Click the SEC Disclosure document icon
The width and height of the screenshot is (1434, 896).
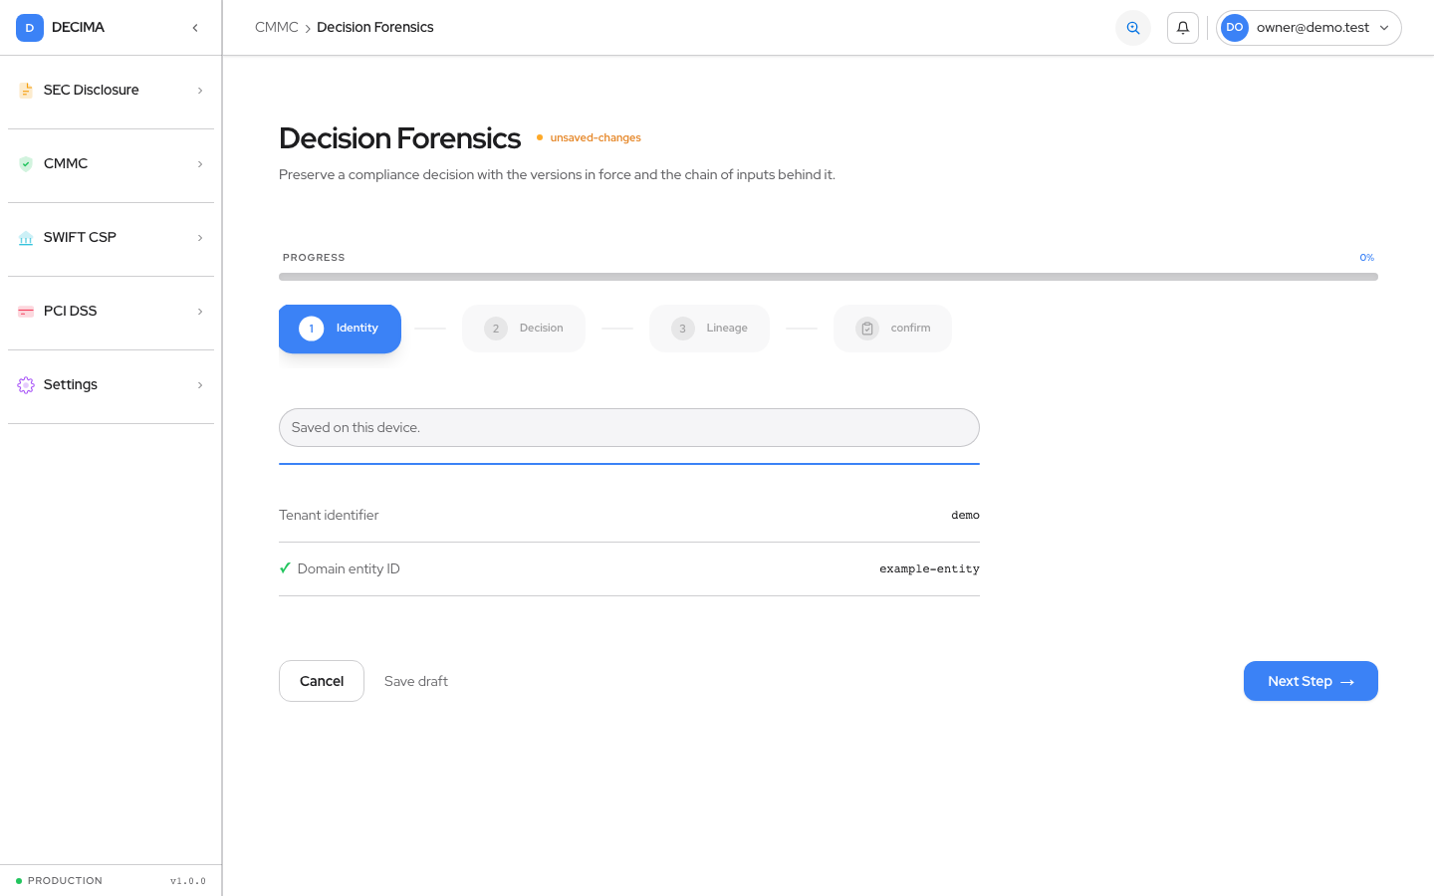[x=26, y=91]
